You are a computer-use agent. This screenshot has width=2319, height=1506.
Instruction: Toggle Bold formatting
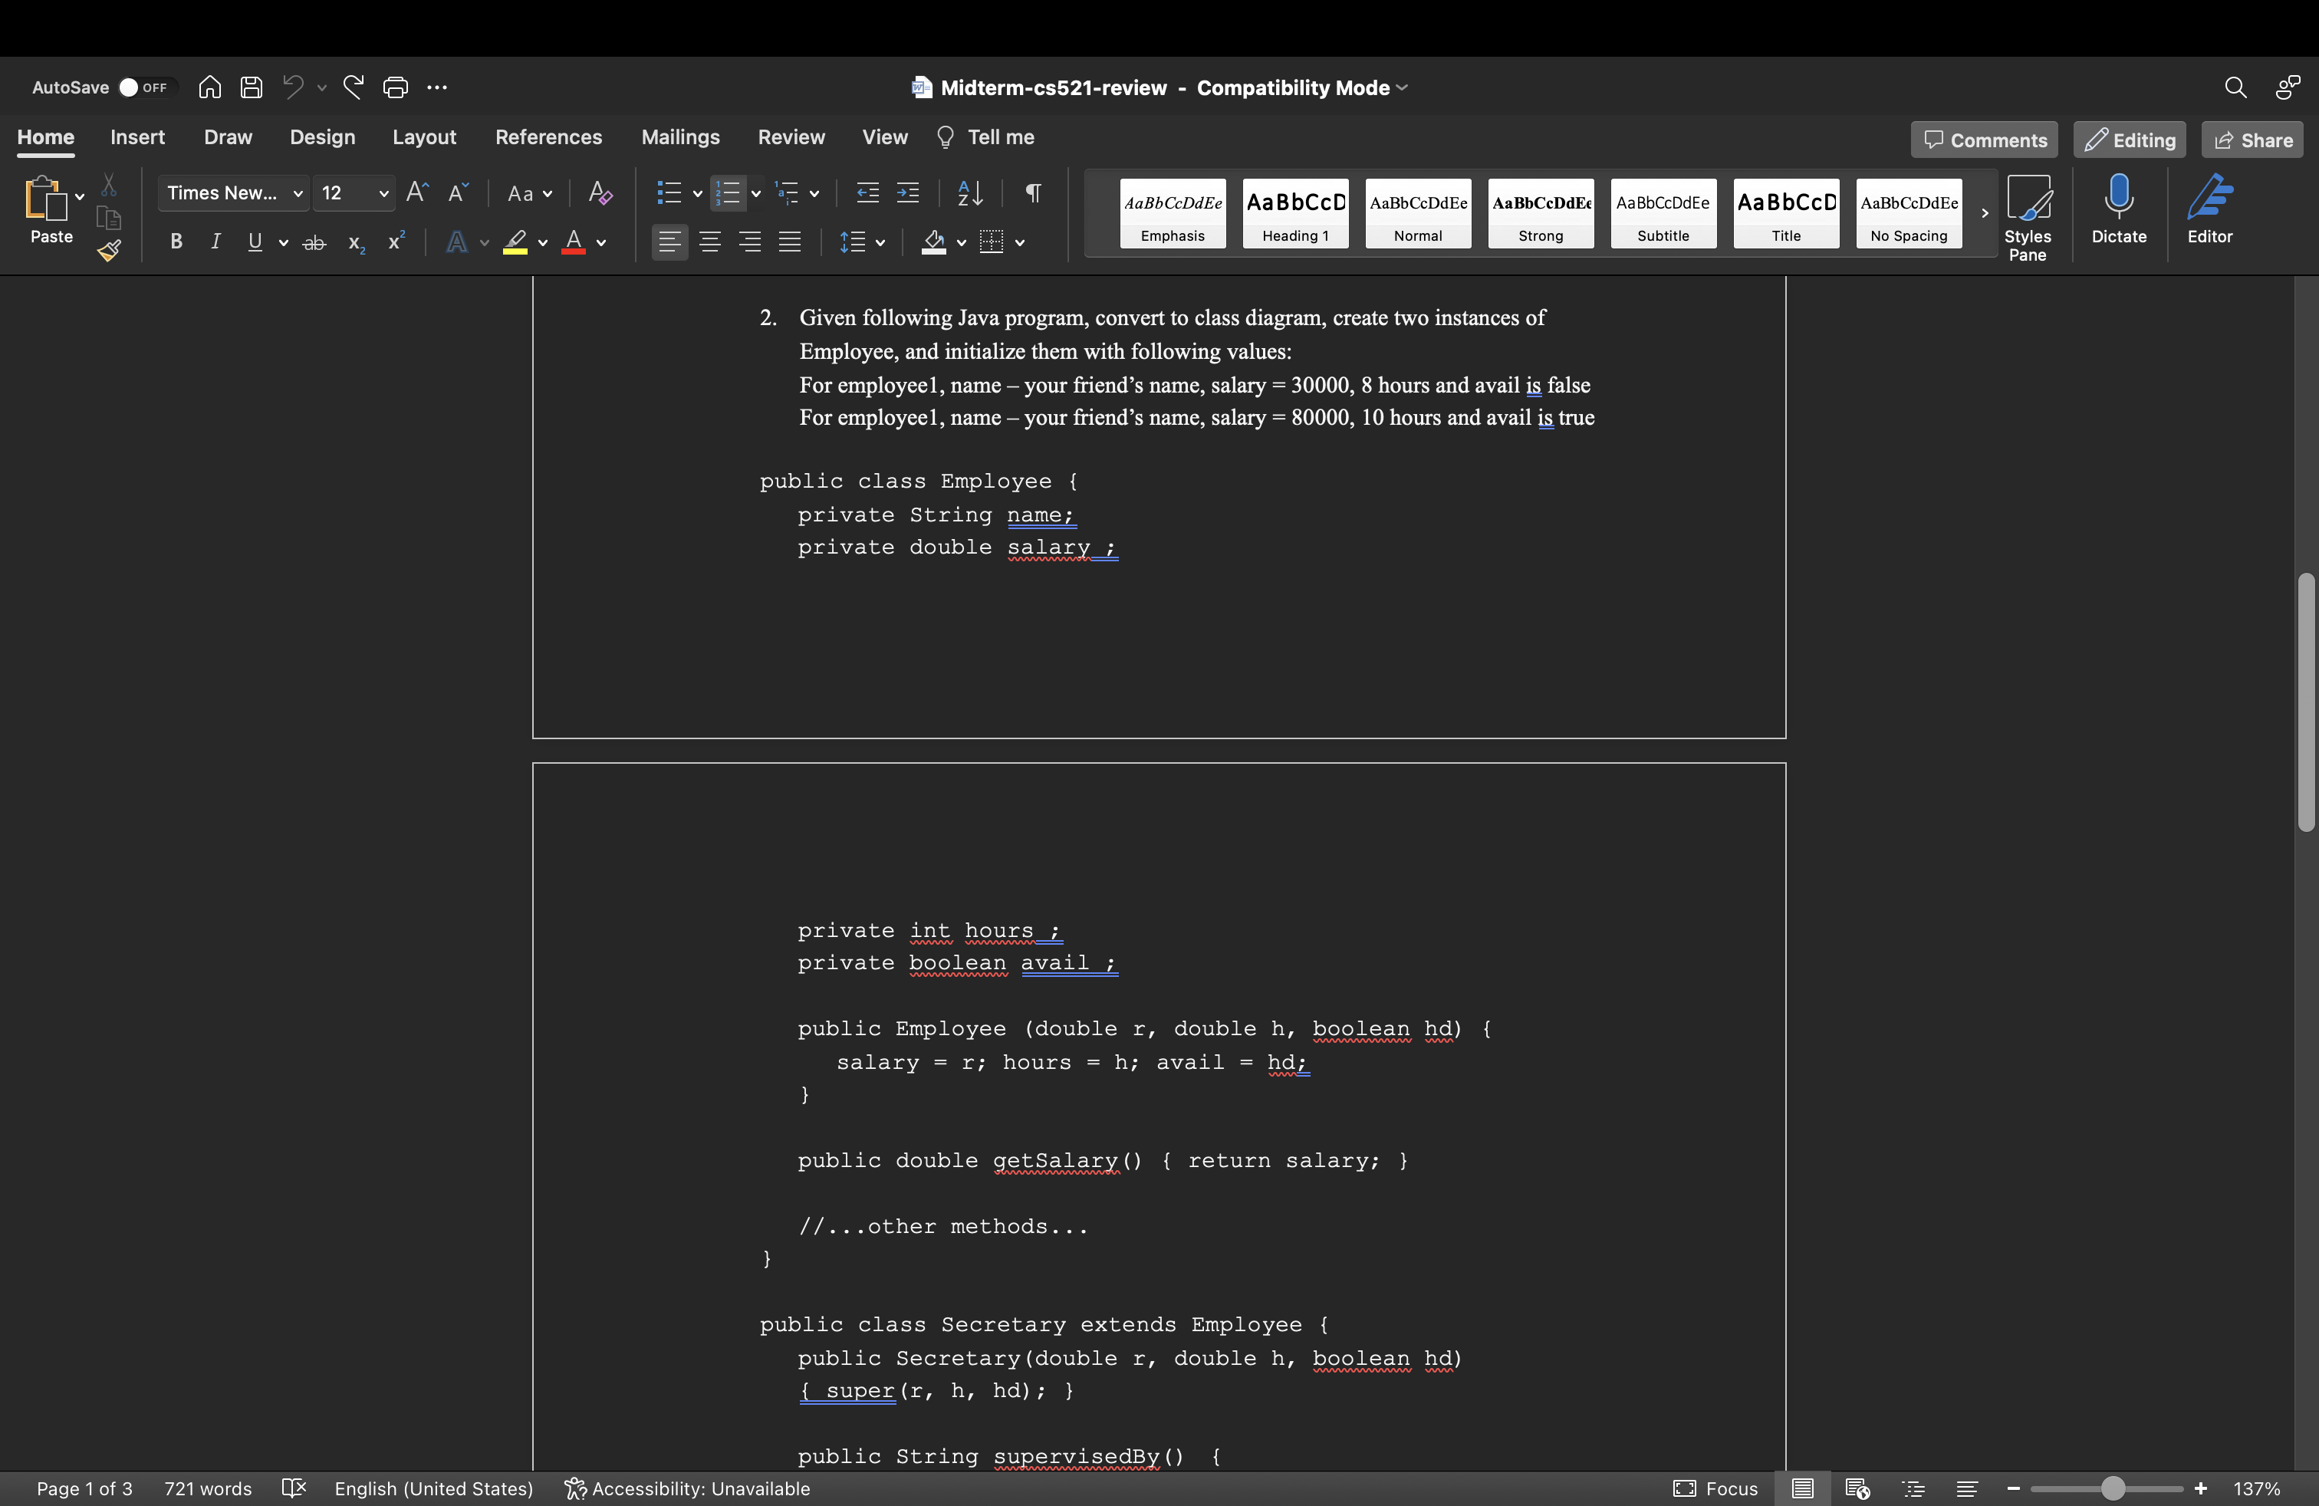176,242
